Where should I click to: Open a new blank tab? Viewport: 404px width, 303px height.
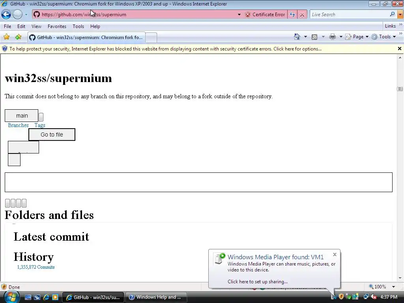[x=151, y=37]
